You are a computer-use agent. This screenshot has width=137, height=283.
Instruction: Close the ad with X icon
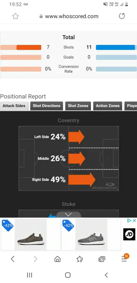coord(134,220)
